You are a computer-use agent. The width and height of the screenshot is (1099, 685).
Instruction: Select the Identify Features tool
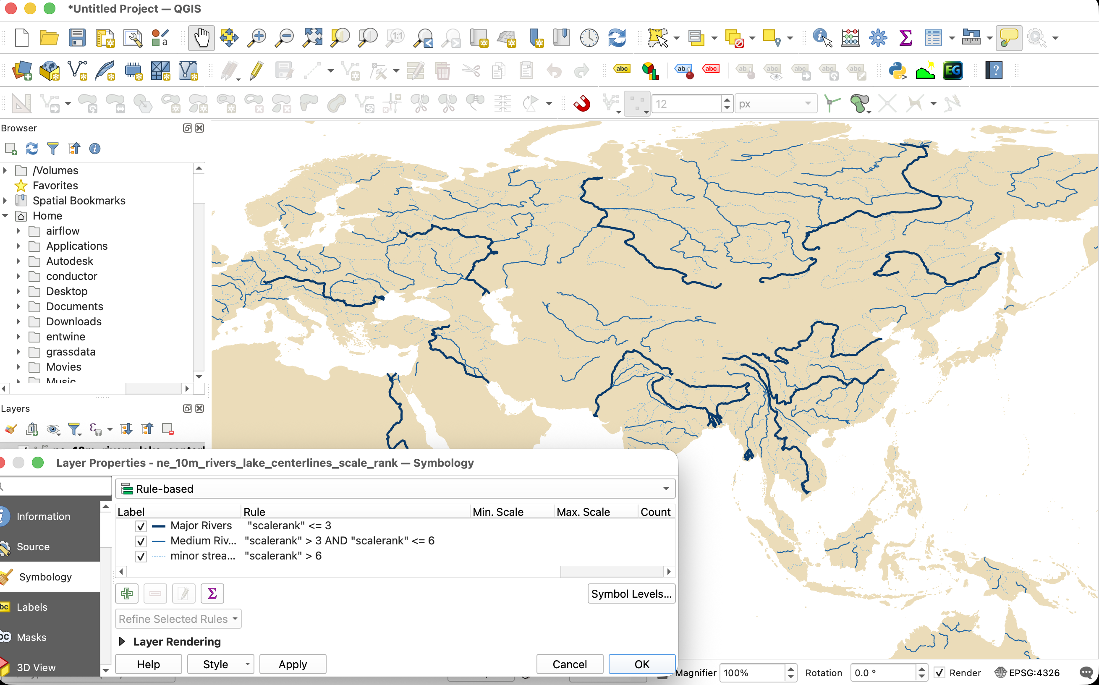click(822, 38)
